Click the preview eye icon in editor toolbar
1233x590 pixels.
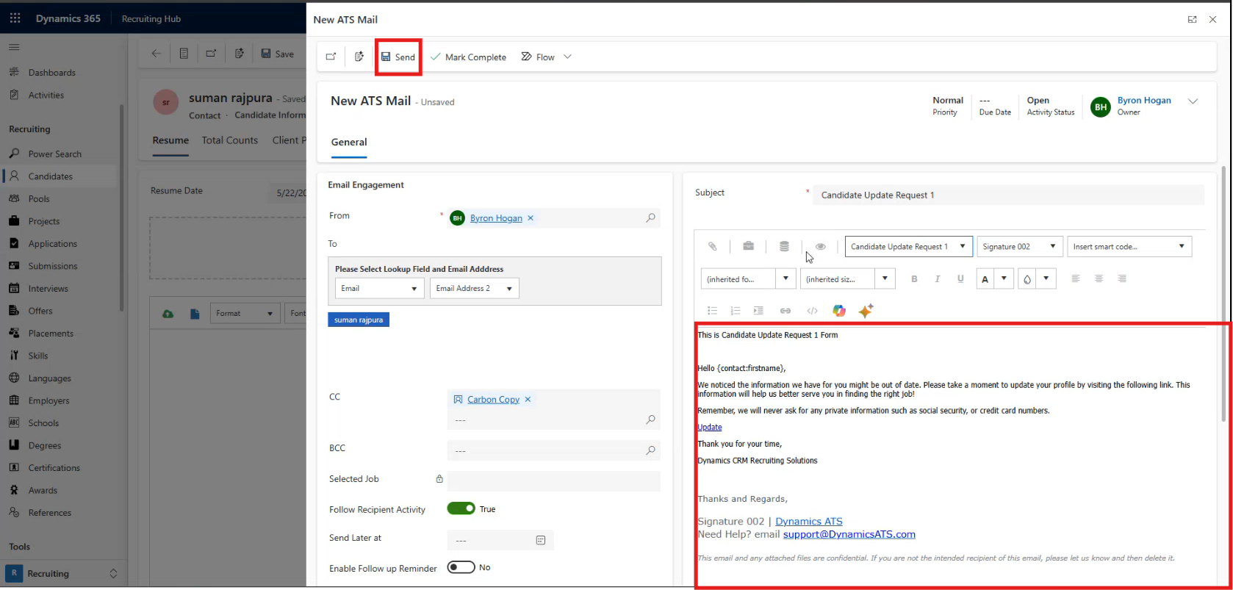coord(821,246)
